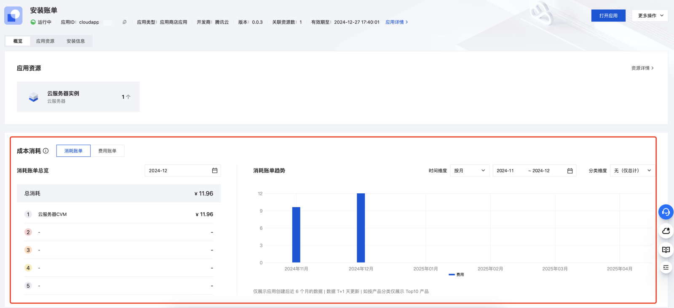This screenshot has height=308, width=674.
Task: Open the 安装信息 tab
Action: [76, 41]
